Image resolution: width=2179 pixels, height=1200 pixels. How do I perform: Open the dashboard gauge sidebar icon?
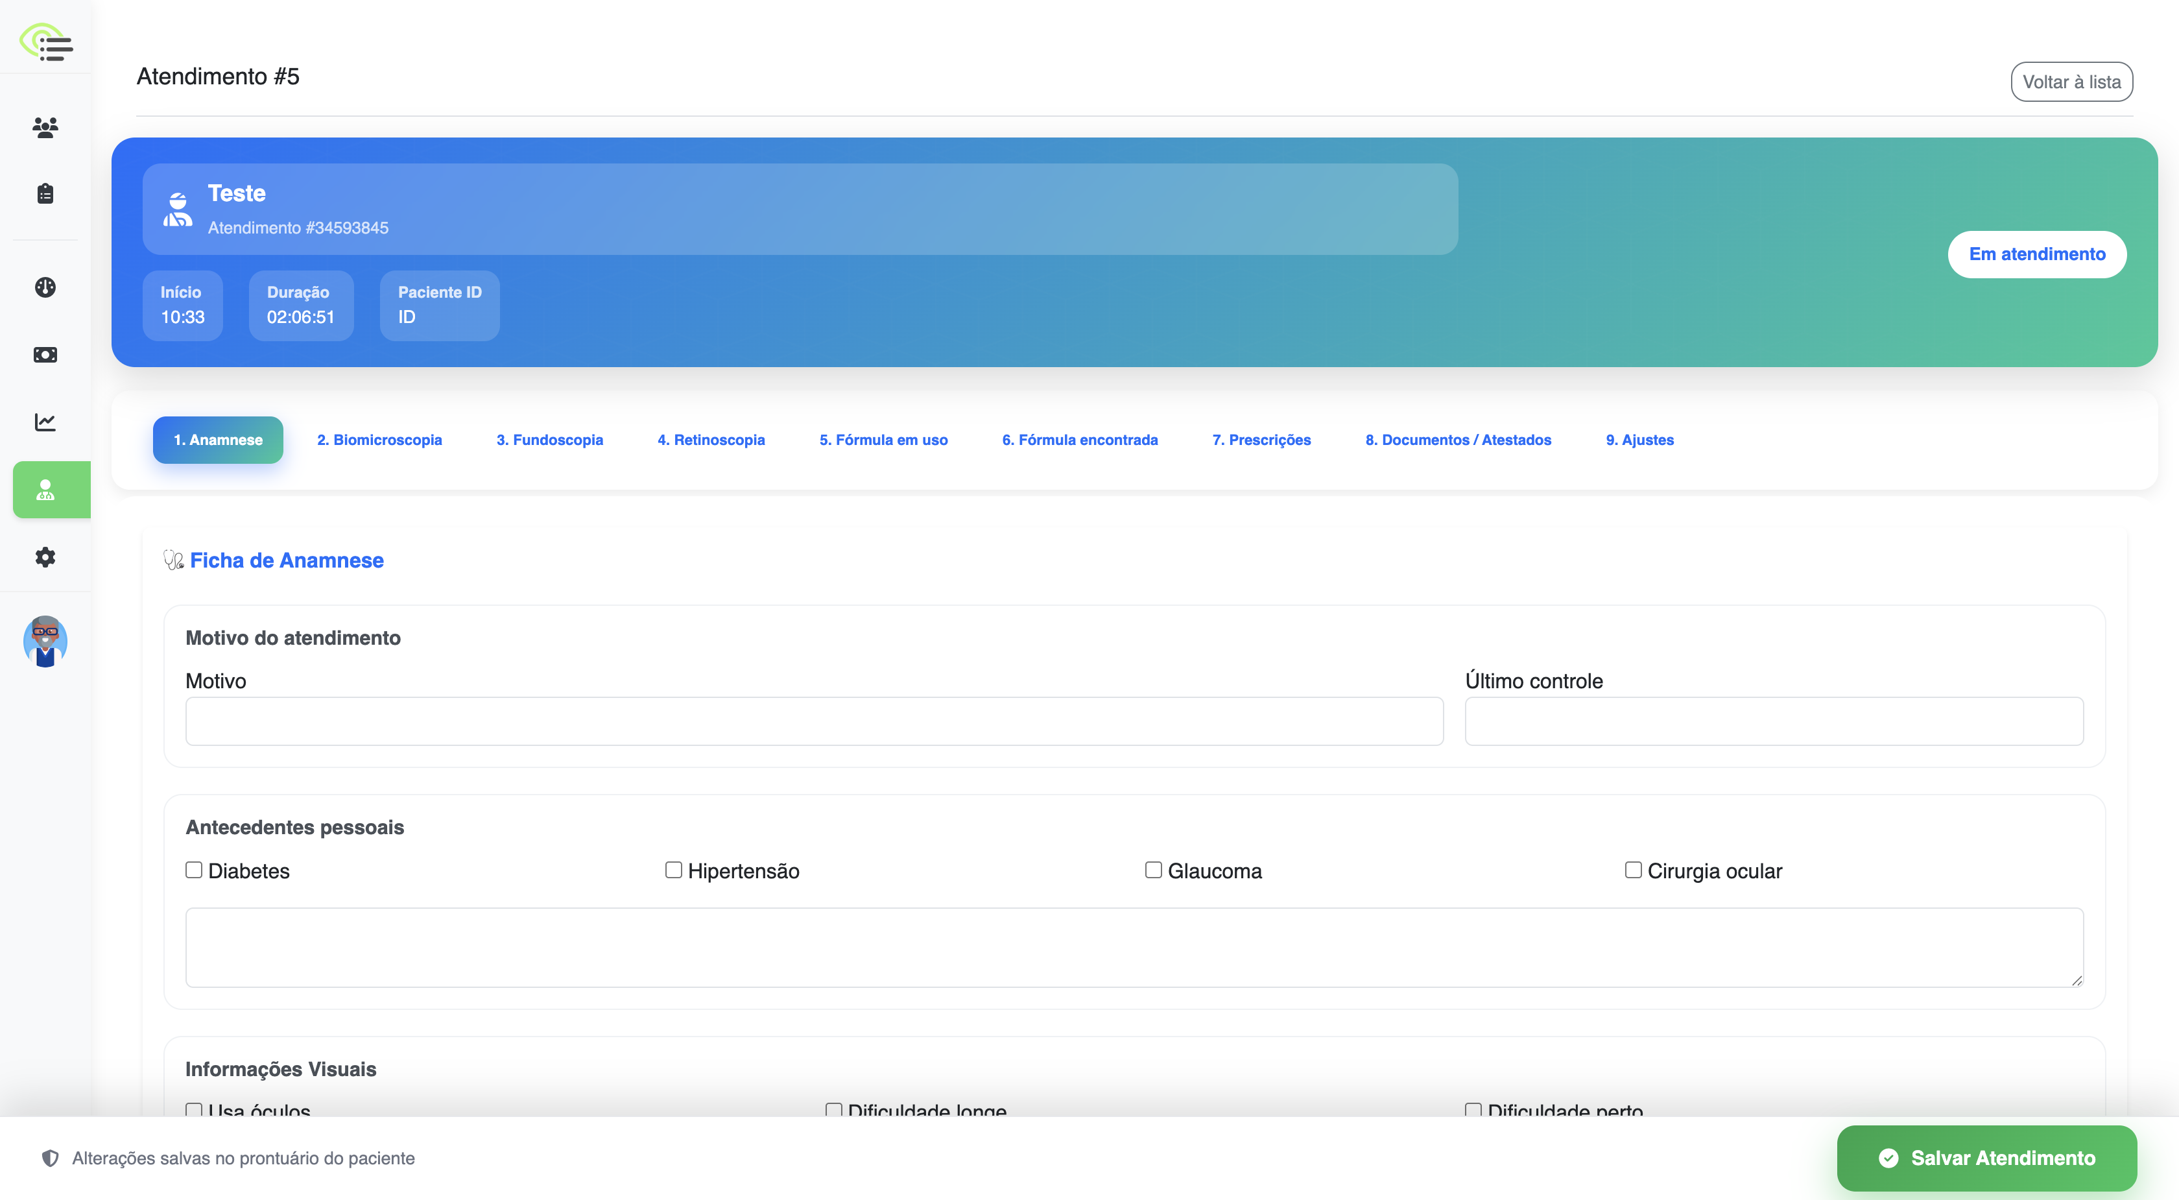tap(45, 287)
